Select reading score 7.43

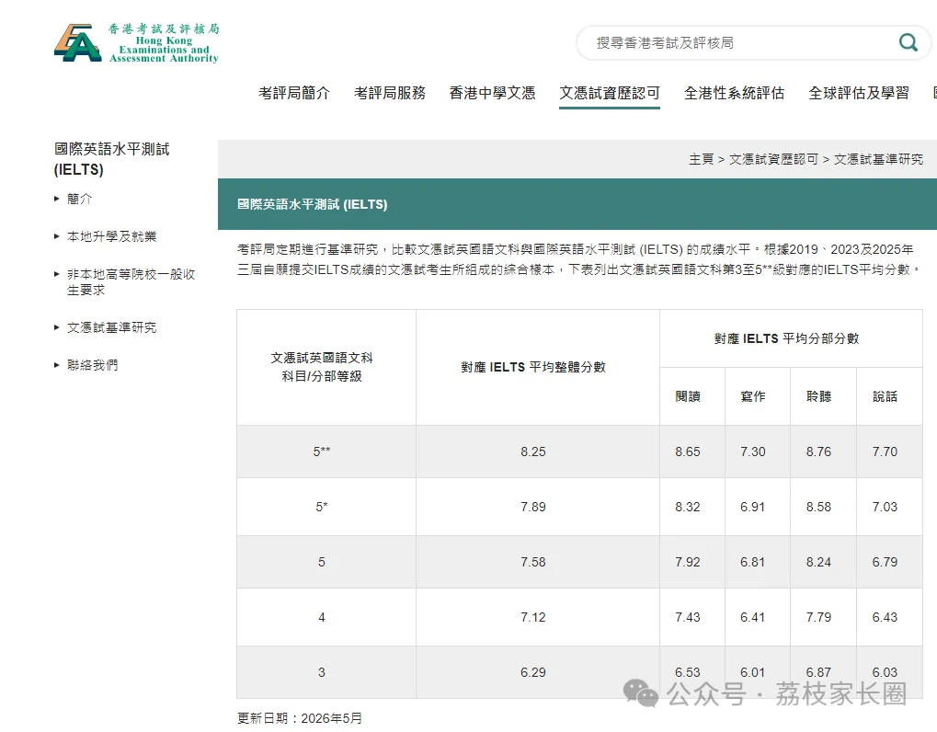688,617
